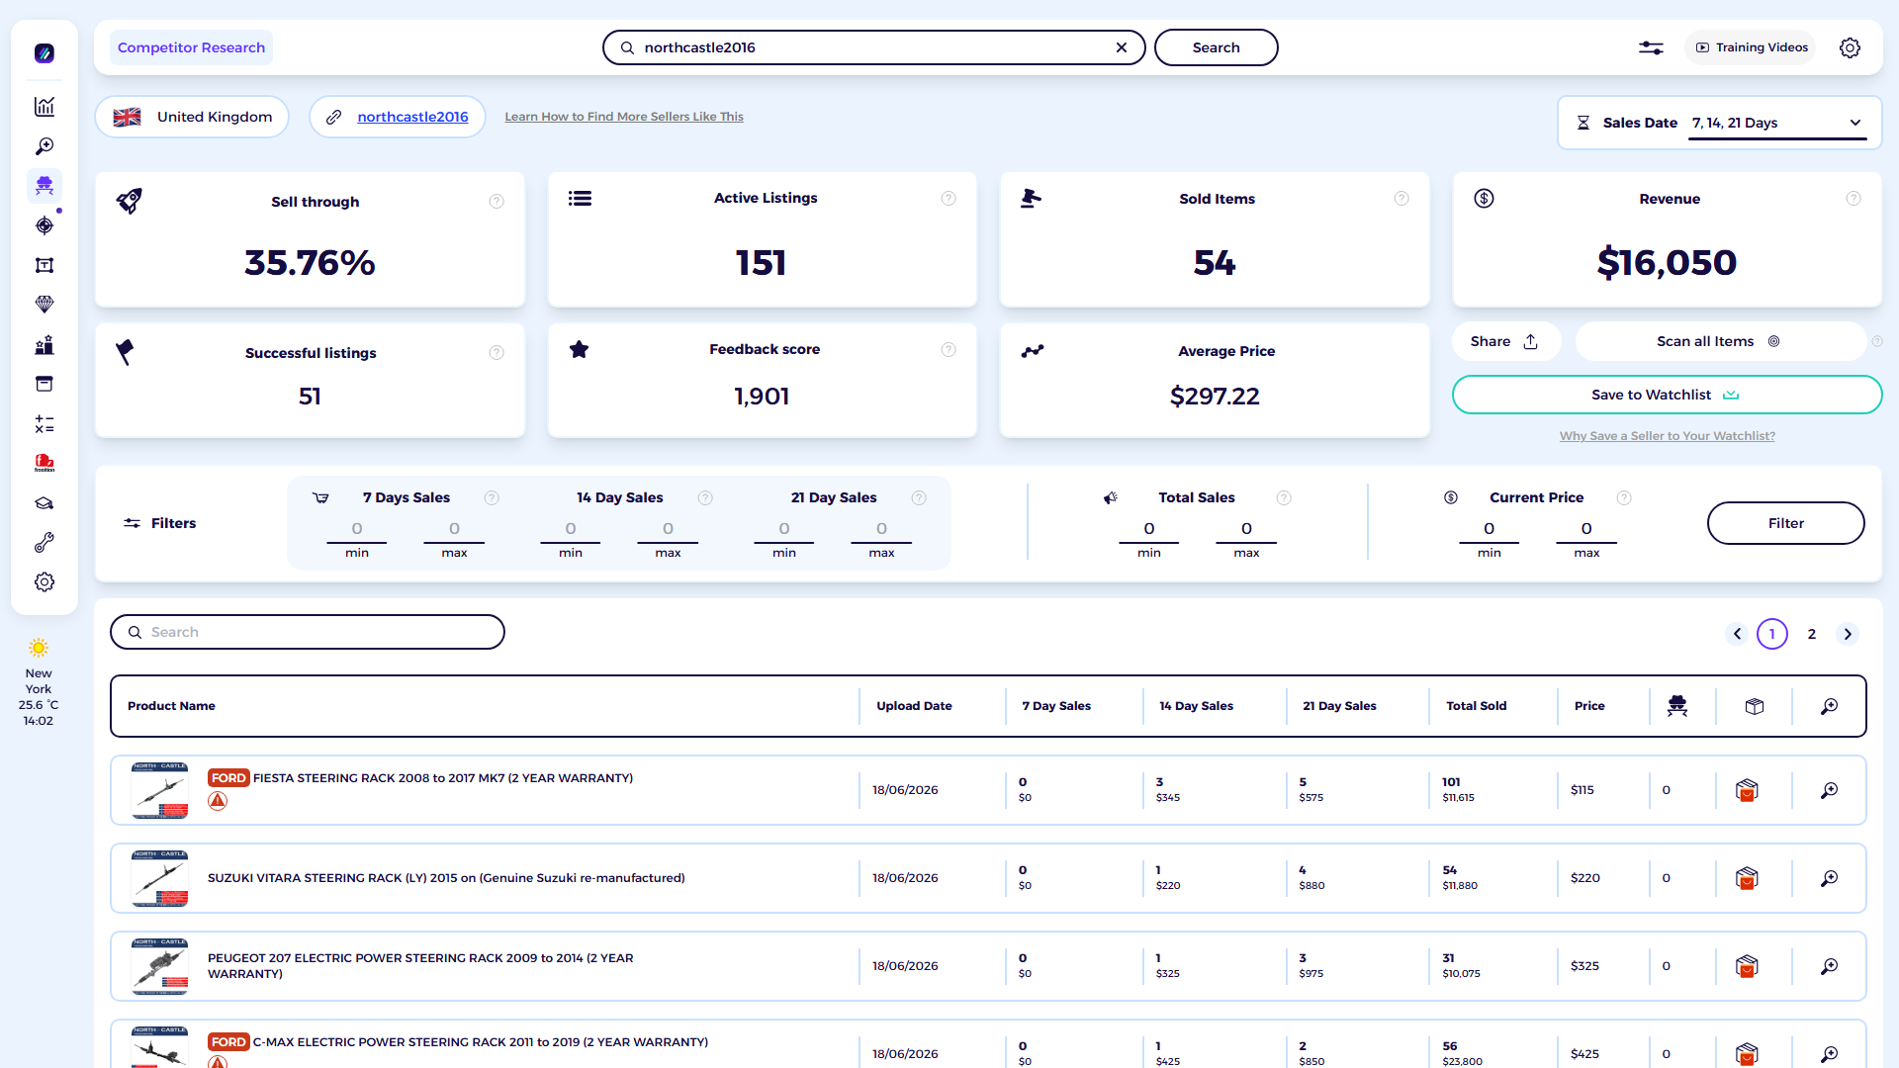Open the filter sliders icon in header
The height and width of the screenshot is (1068, 1899).
point(1651,47)
